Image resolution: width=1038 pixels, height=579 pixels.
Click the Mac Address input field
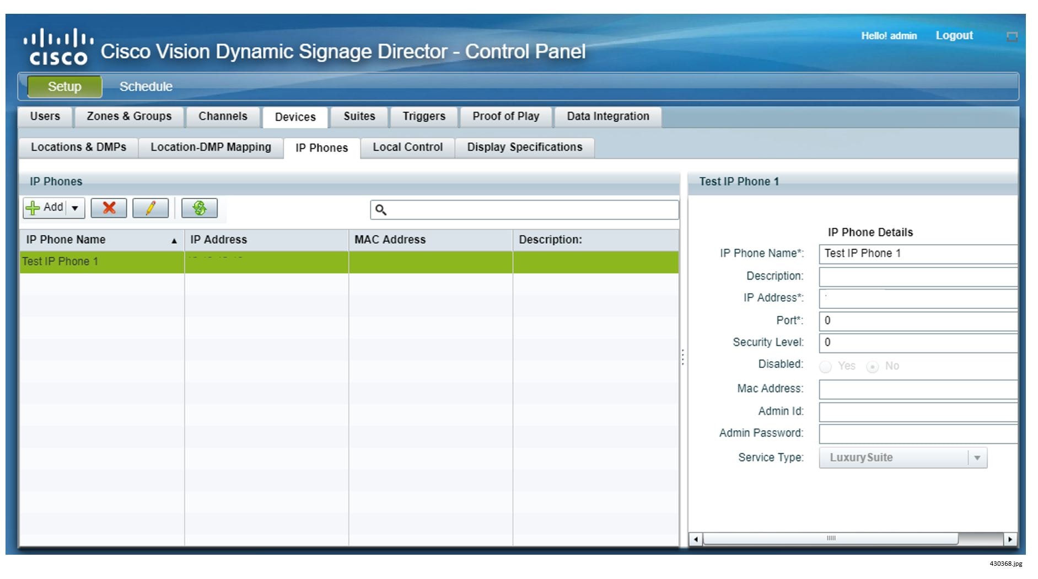coord(918,389)
